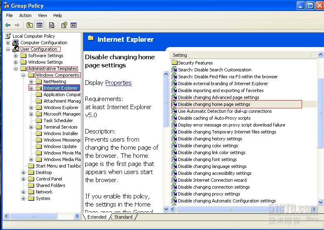Screen dimensions: 324x230
Task: Open the View menu
Action: coord(42,15)
